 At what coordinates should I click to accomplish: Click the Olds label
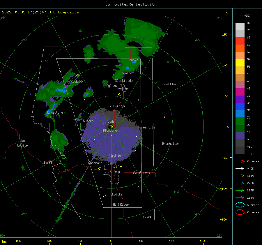(111, 121)
